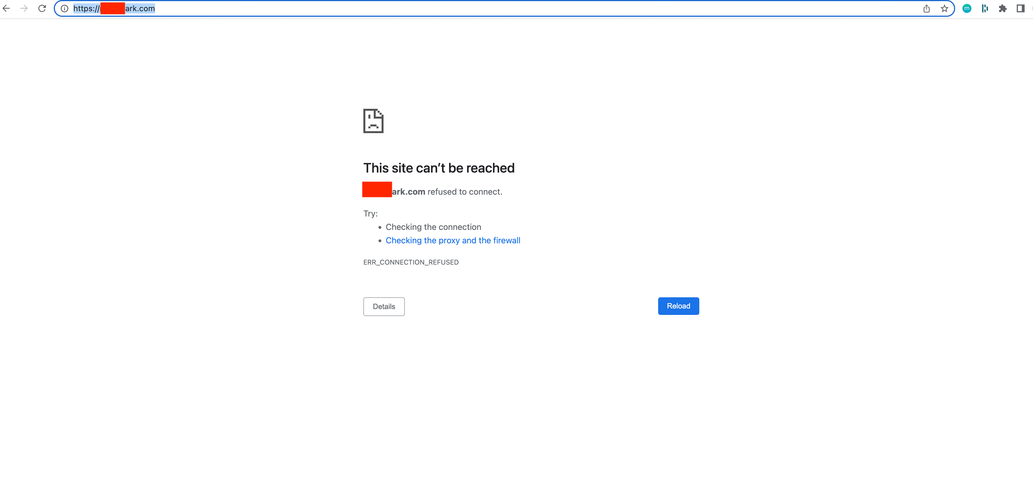Expand error info with Details button
This screenshot has width=1033, height=490.
tap(384, 307)
